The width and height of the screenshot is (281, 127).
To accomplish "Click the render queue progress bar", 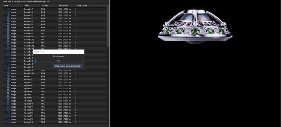I will pyautogui.click(x=59, y=61).
